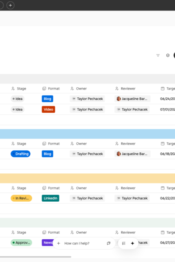
Task: Click the 06/22 target date cell
Action: [x=168, y=198]
